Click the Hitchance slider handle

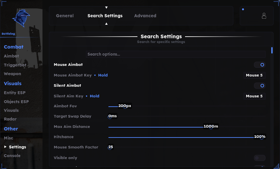coord(262,138)
